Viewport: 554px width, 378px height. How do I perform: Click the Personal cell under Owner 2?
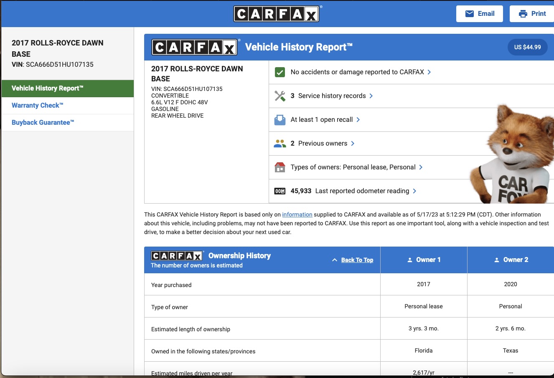pos(511,306)
